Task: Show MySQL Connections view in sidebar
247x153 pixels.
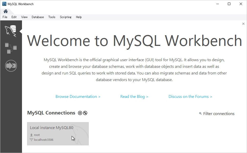Action: point(11,31)
